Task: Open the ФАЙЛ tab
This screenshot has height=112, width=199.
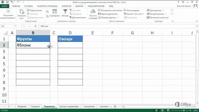Action: [4, 6]
